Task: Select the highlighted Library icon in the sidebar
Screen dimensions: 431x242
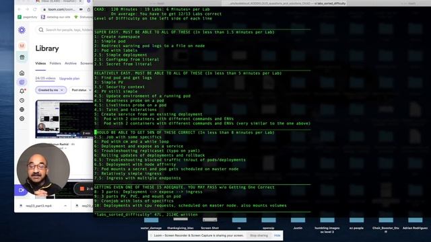Action: [x=22, y=82]
